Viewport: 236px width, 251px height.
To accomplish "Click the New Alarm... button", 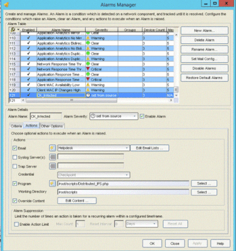I will click(x=204, y=31).
